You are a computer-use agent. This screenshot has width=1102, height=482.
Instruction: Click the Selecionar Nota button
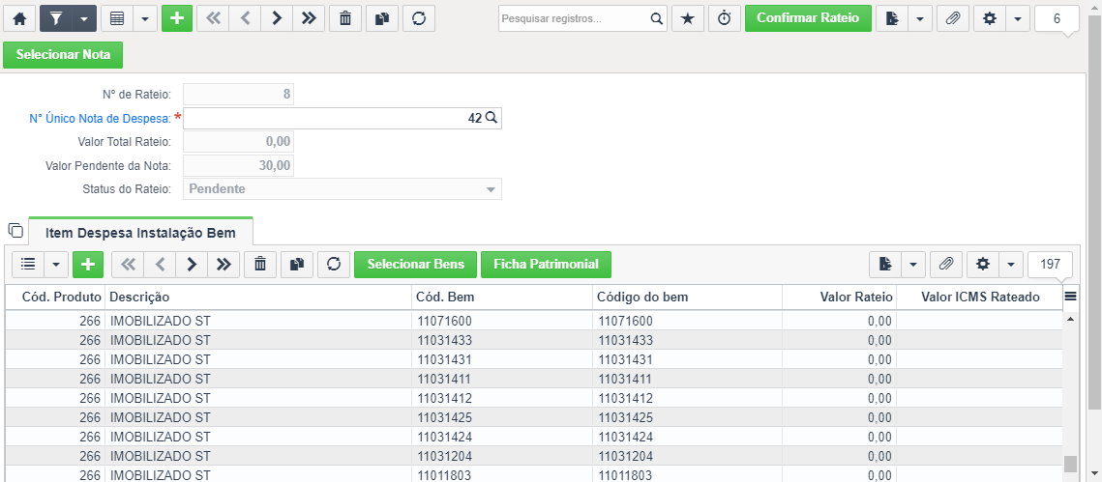click(x=63, y=55)
